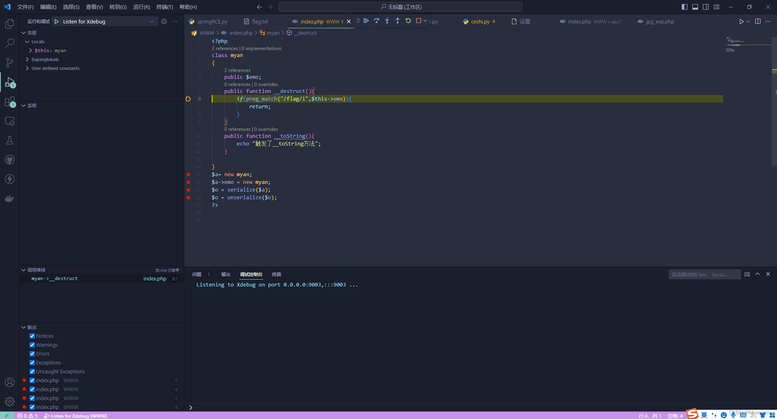777x419 pixels.
Task: Switch to the ceshi.py tab
Action: (479, 21)
